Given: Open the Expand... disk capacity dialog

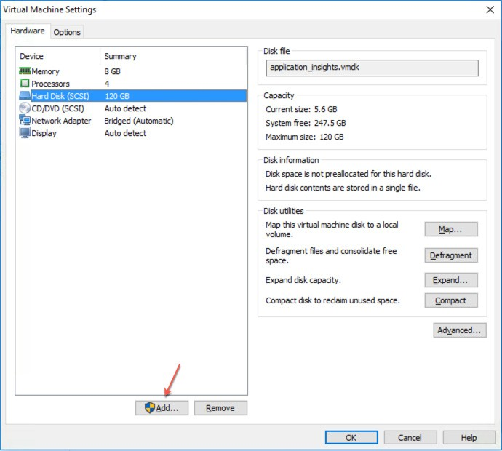Looking at the screenshot, I should [450, 280].
